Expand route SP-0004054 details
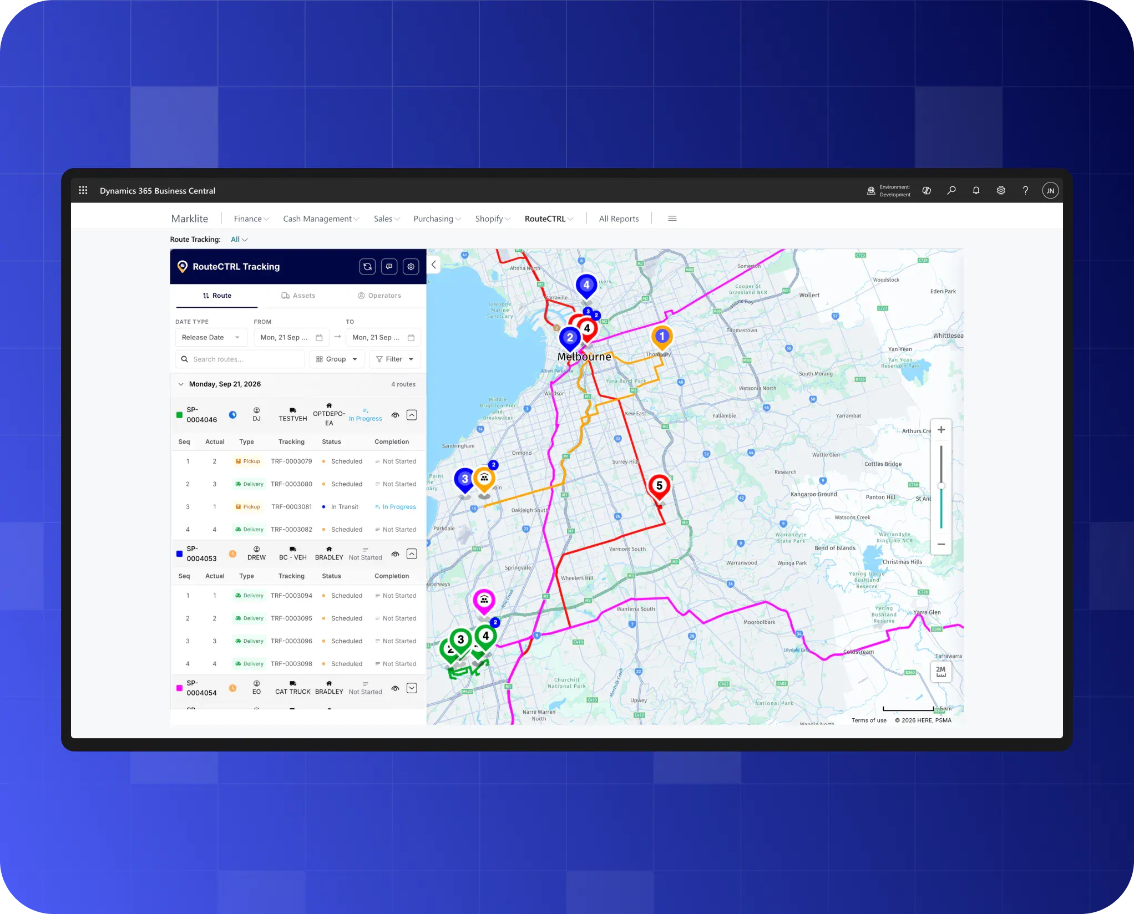 coord(412,688)
